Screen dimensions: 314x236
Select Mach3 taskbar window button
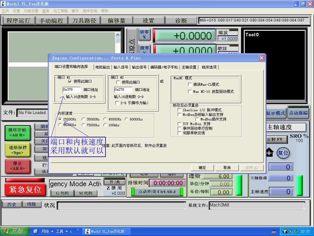click(106, 231)
